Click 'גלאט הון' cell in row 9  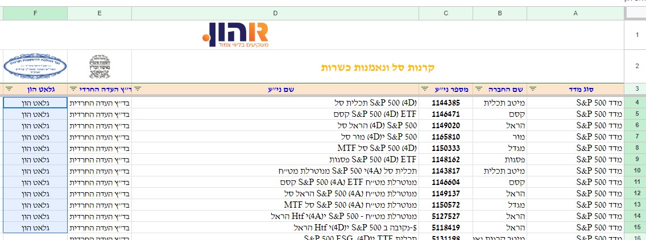click(35, 159)
